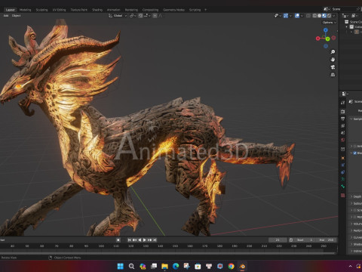Open the transform pivot point dropdown
The height and width of the screenshot is (272, 362).
pos(133,16)
